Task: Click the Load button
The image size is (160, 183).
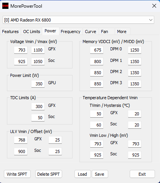Action: coord(82,174)
